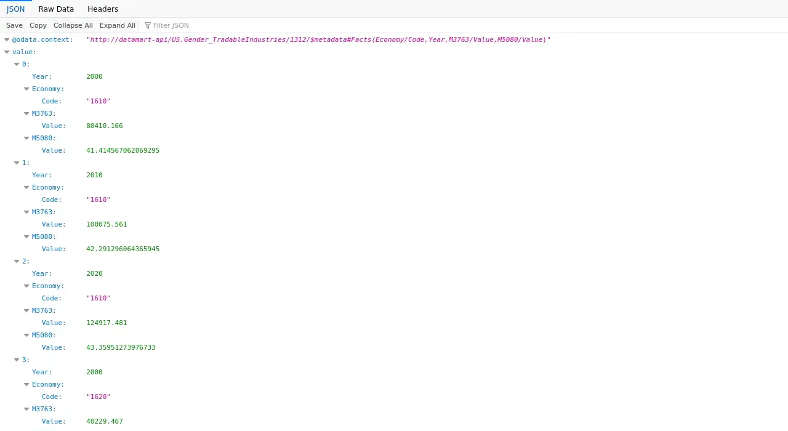Collapse M5080 node under item 0
The image size is (788, 431).
[x=26, y=138]
